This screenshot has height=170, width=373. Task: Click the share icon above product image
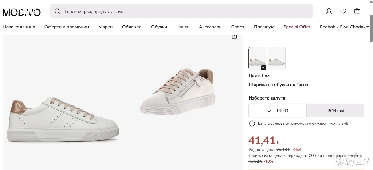(x=234, y=36)
